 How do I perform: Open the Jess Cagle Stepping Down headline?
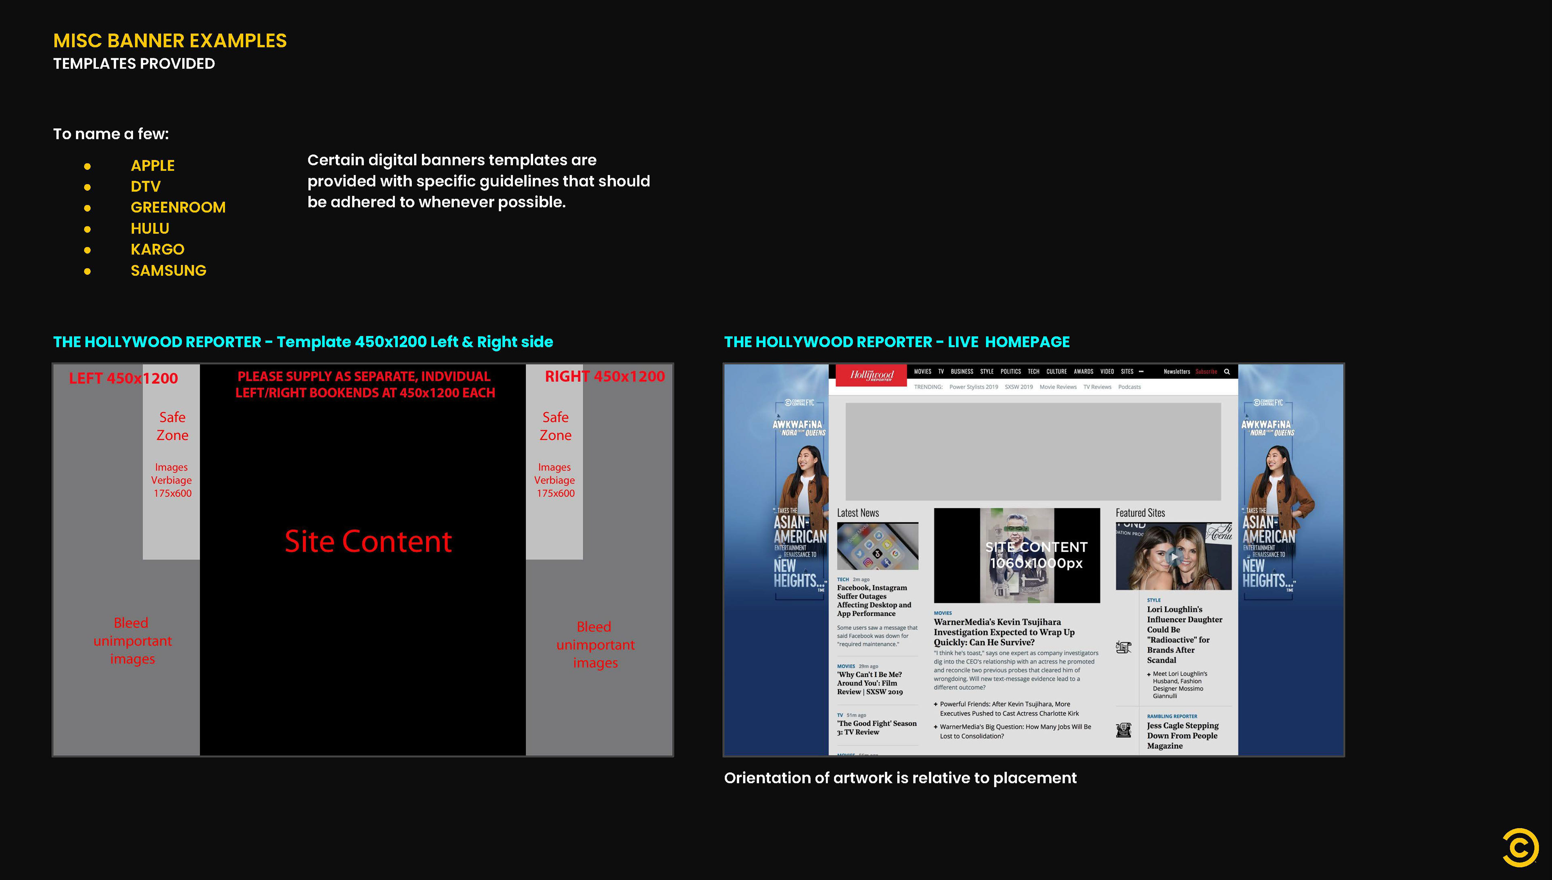(1183, 735)
